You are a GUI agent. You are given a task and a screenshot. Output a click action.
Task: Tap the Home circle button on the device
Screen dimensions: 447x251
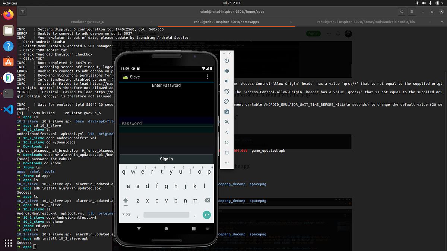(x=166, y=228)
